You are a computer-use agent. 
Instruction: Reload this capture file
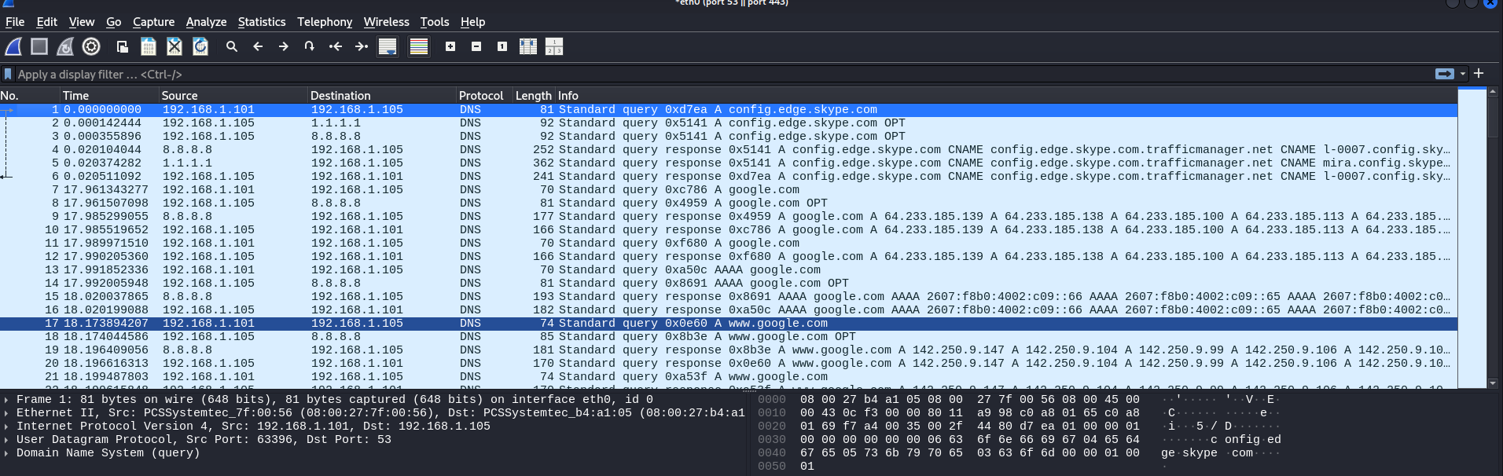click(200, 47)
